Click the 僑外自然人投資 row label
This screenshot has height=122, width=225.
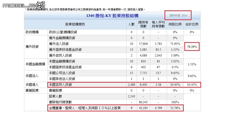point(60,55)
